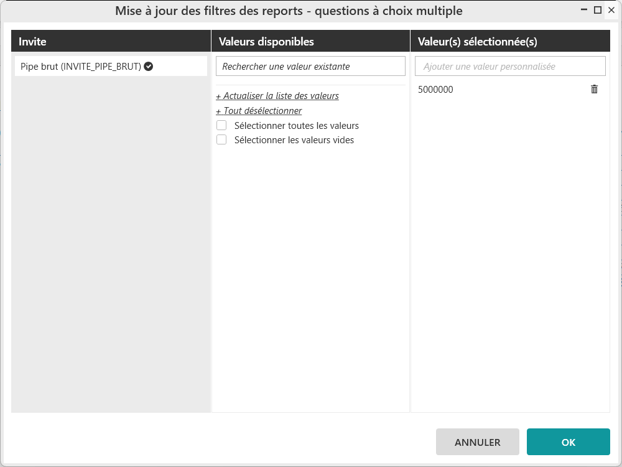Click the 'Tout désélectionner' link
Screen dimensions: 622x467
click(x=259, y=111)
